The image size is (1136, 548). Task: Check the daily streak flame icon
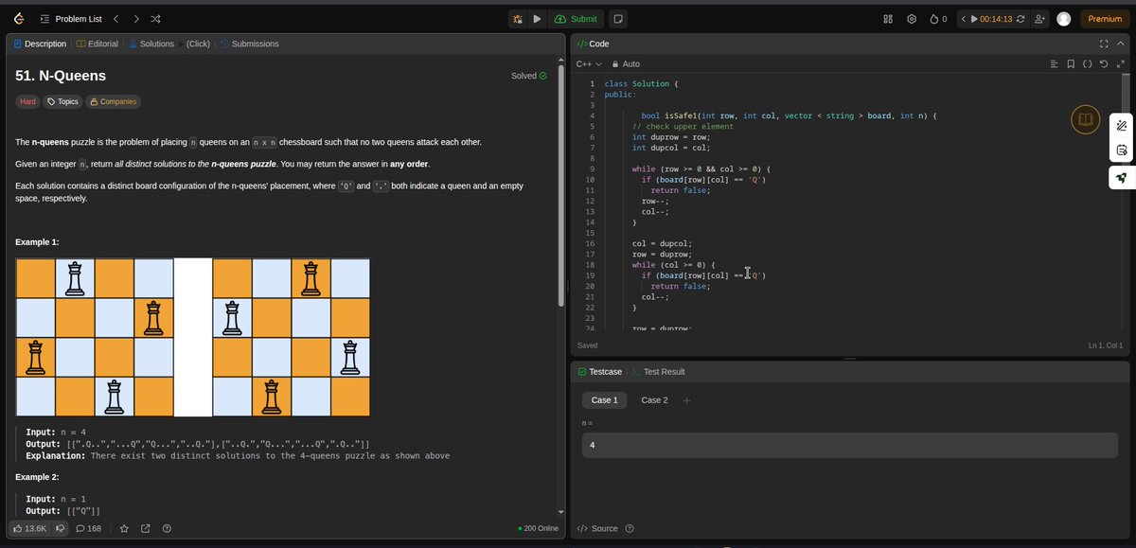(932, 18)
